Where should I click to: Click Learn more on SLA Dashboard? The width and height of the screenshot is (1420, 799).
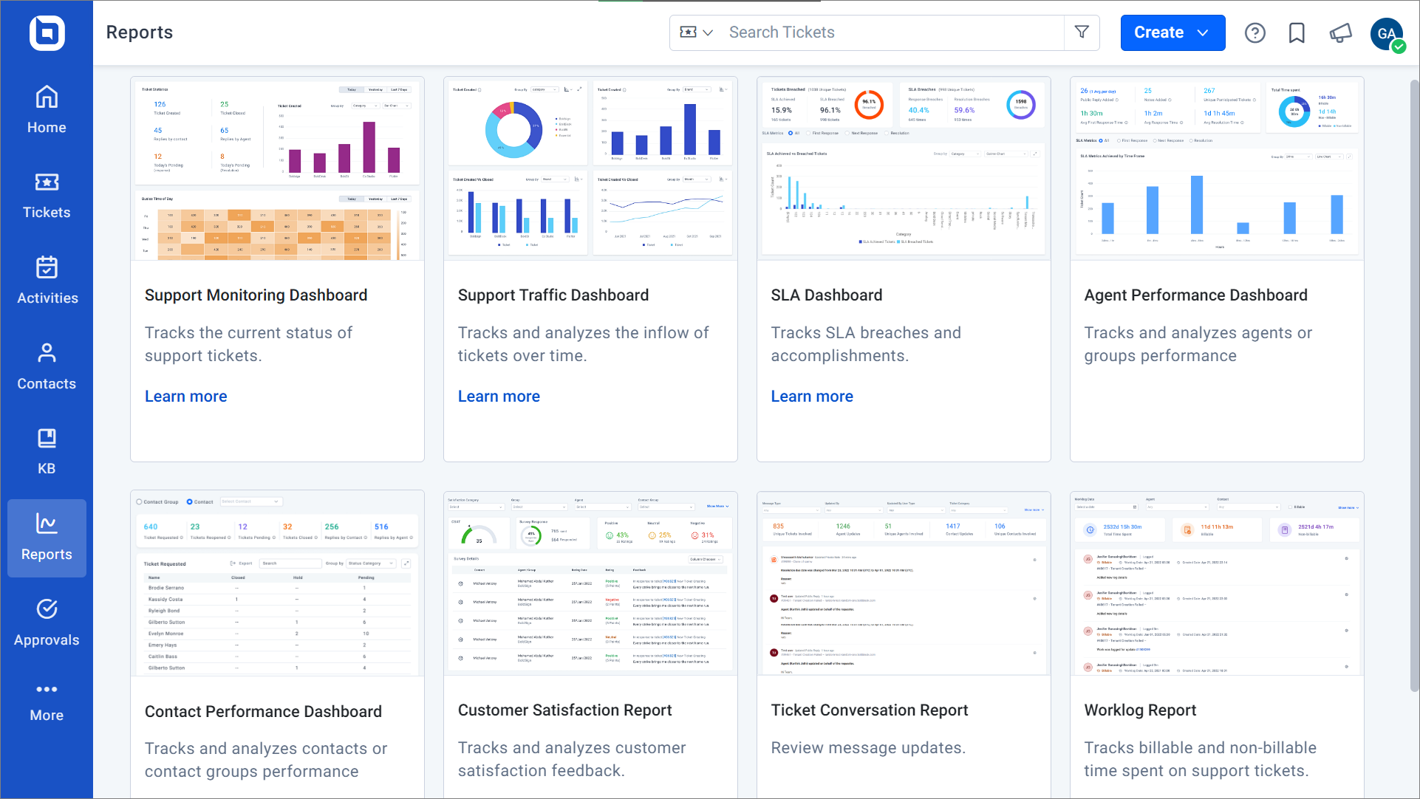[811, 394]
